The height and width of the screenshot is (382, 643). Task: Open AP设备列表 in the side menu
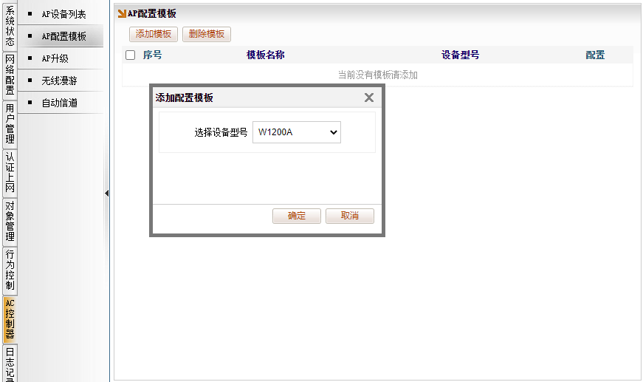coord(63,14)
